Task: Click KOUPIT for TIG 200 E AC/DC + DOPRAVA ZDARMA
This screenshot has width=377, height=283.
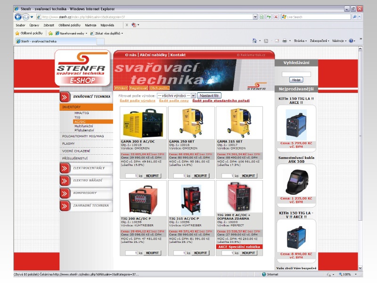Action: [x=249, y=253]
